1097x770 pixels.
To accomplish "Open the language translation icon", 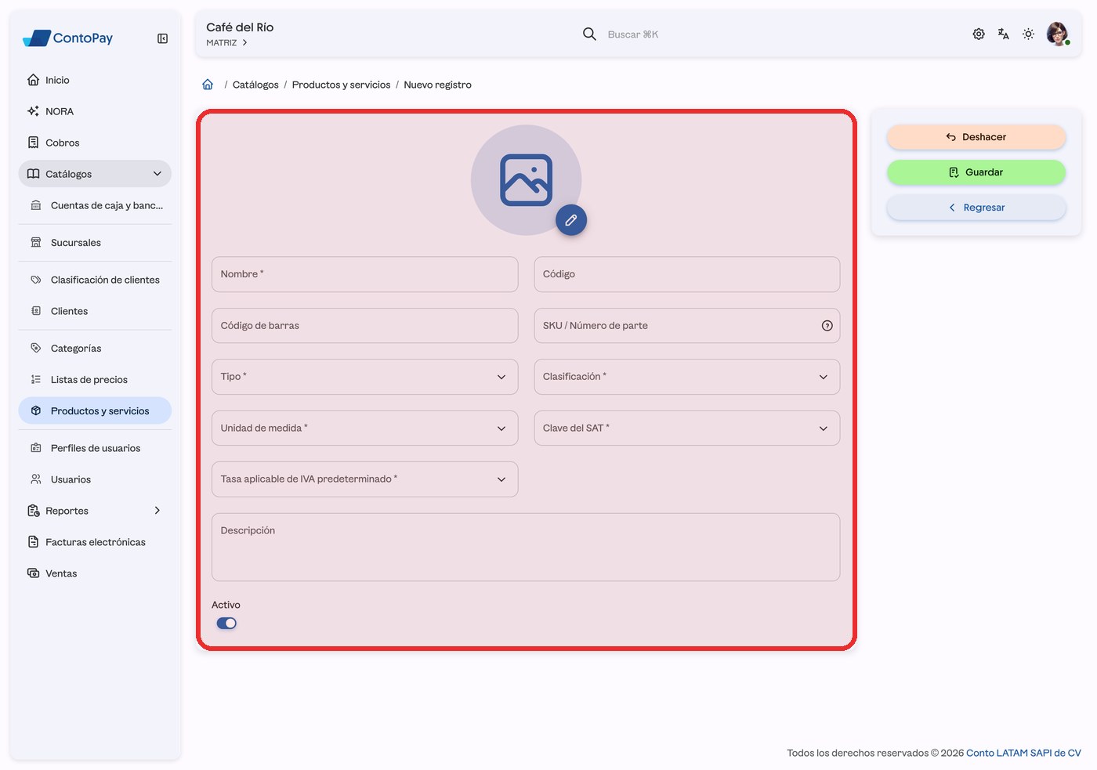I will pos(1004,34).
